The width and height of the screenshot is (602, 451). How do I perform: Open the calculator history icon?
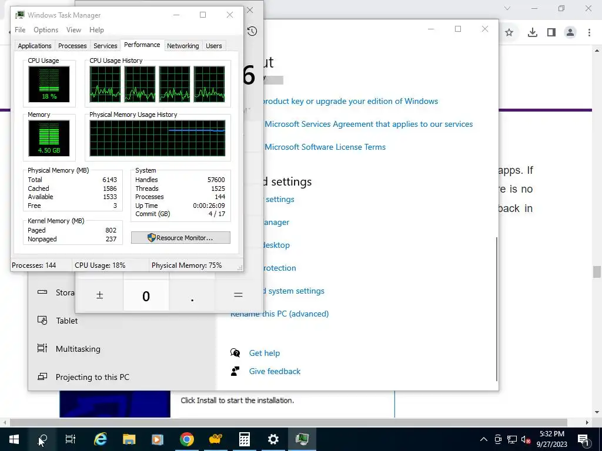pos(252,32)
